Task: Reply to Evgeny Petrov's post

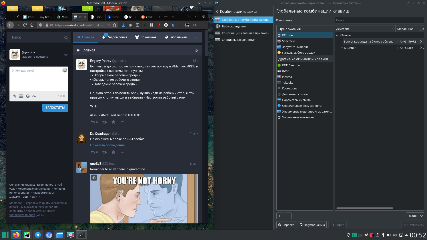Action: (x=93, y=122)
